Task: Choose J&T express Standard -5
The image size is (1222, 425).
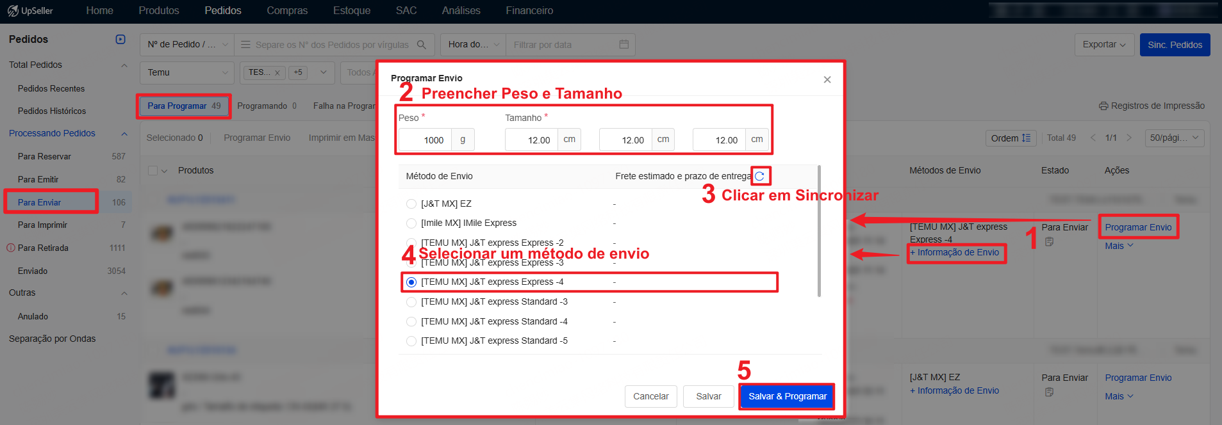Action: pyautogui.click(x=411, y=341)
